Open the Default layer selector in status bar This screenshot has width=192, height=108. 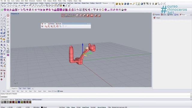tap(44, 107)
